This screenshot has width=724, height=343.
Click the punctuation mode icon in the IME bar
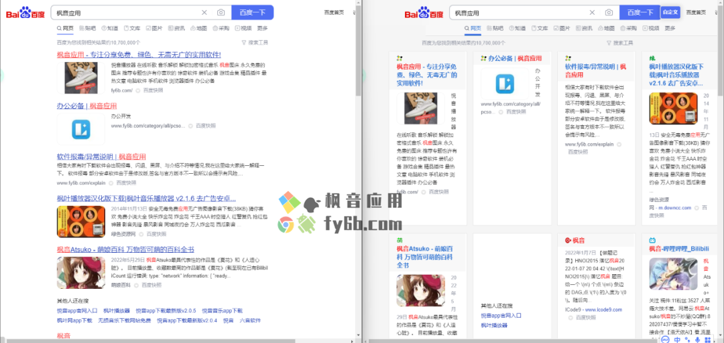pos(688,340)
